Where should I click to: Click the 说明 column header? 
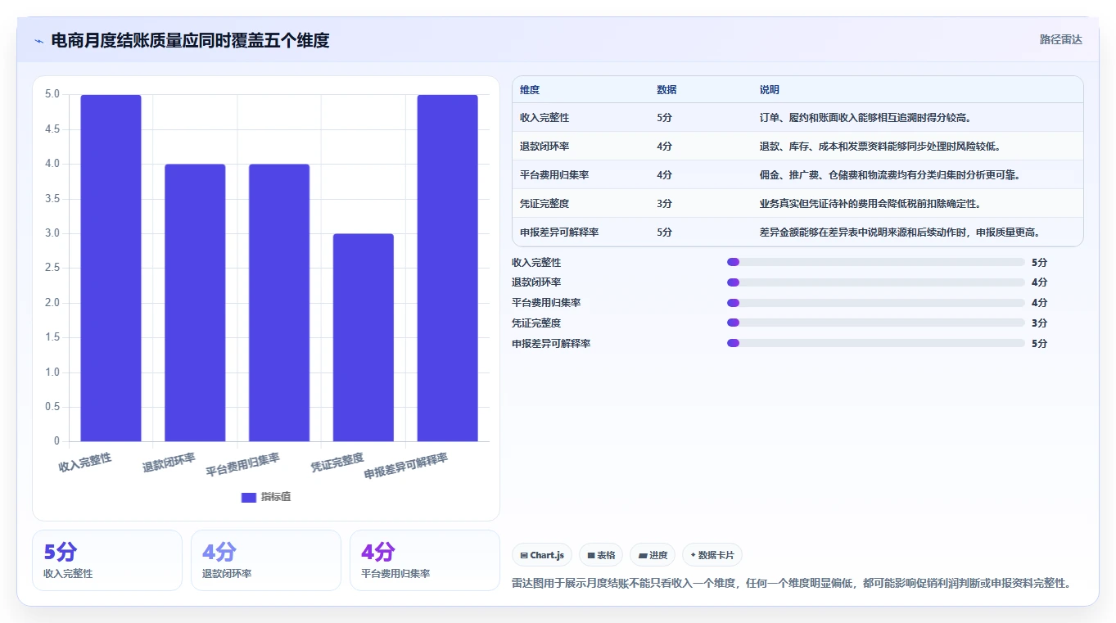click(770, 90)
